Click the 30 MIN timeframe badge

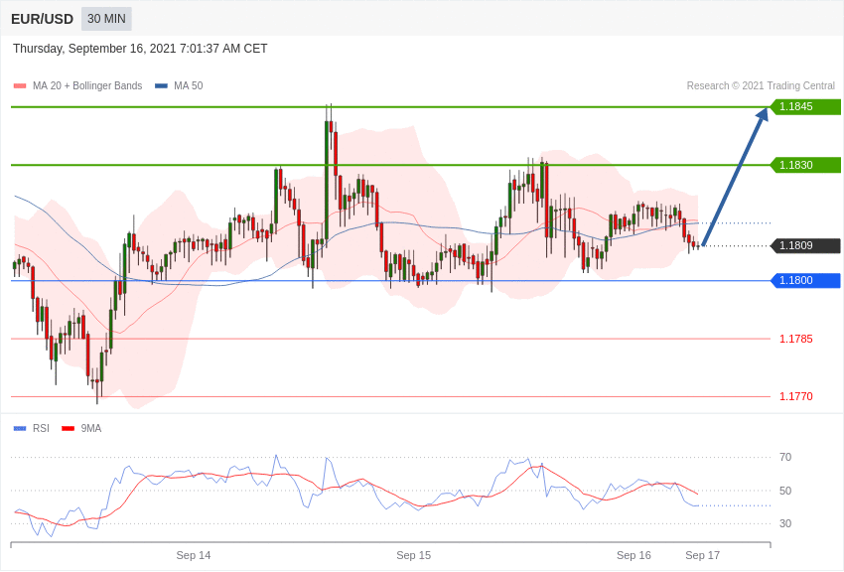(x=106, y=19)
